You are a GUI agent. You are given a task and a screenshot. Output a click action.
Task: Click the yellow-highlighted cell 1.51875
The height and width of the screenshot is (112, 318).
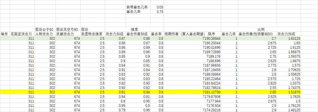[289, 92]
